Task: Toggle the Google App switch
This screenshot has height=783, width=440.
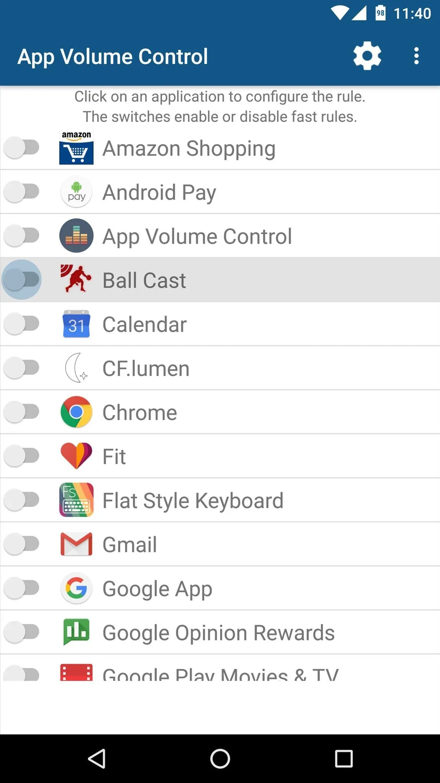Action: pyautogui.click(x=22, y=588)
